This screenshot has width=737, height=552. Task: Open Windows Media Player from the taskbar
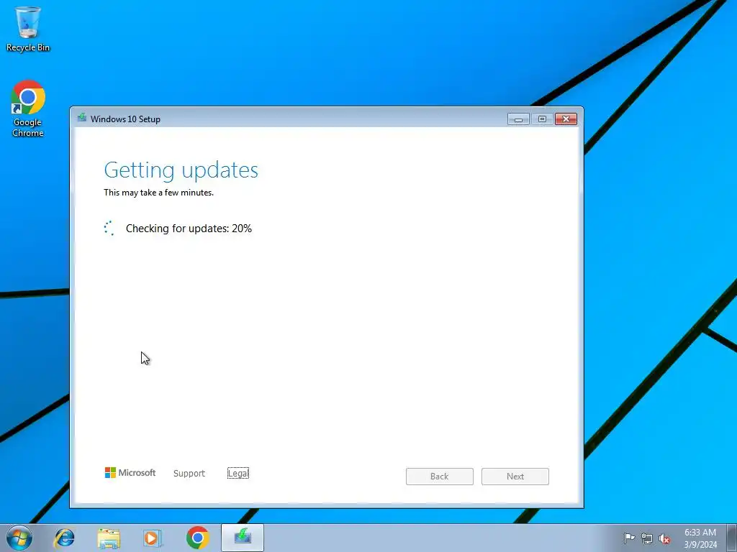[153, 538]
